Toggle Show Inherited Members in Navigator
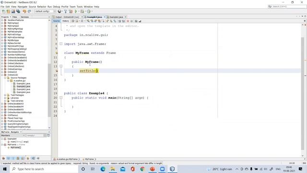 [3, 158]
